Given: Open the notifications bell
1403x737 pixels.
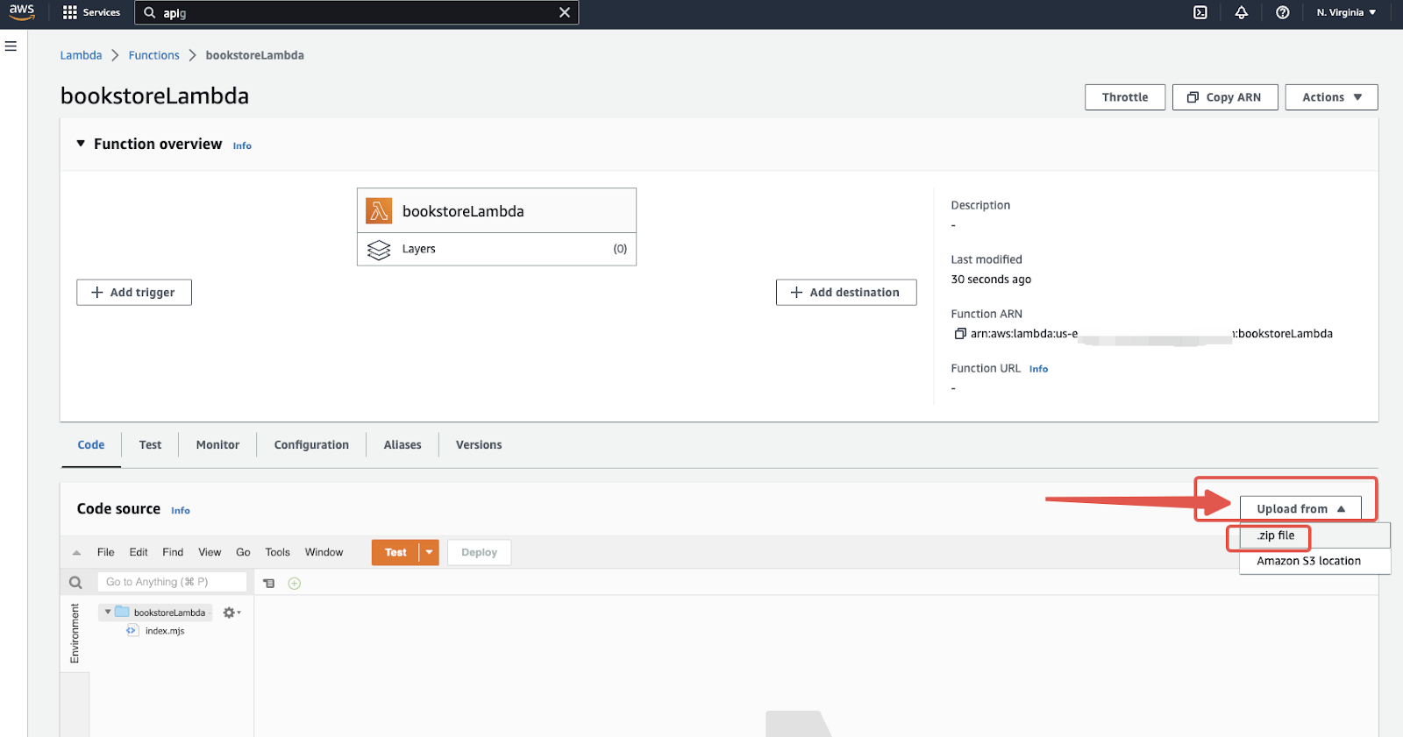Looking at the screenshot, I should (1242, 12).
